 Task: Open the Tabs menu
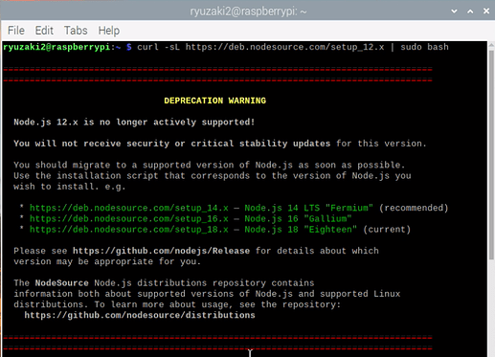[x=76, y=31]
